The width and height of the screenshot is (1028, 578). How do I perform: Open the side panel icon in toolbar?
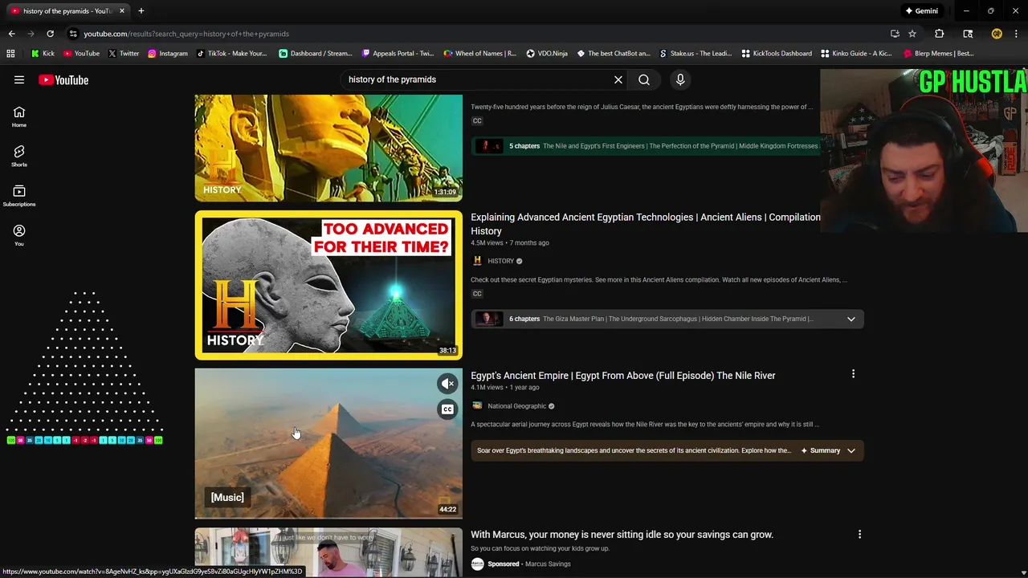(x=968, y=34)
